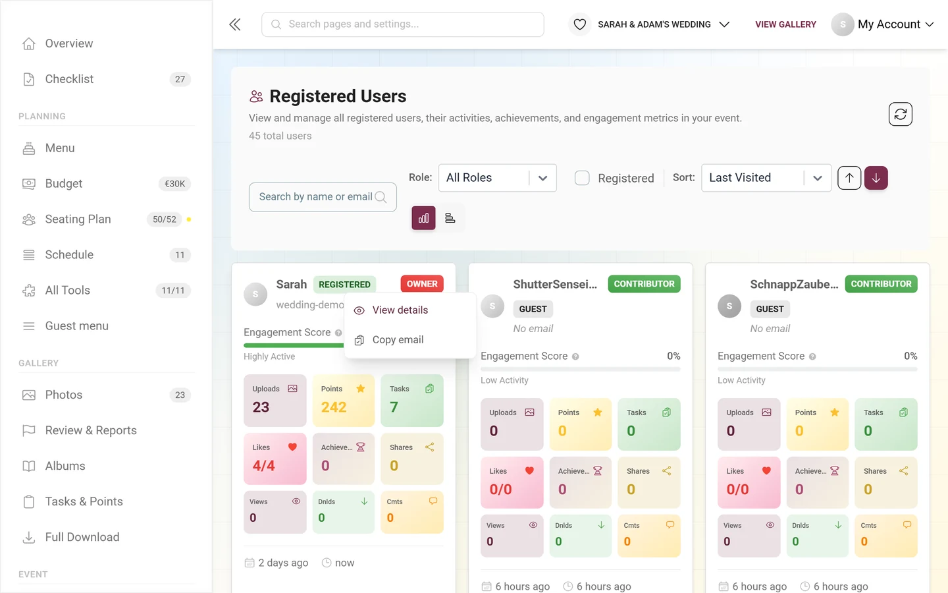Click Sarah's REGISTERED badge
The height and width of the screenshot is (593, 948).
point(344,285)
